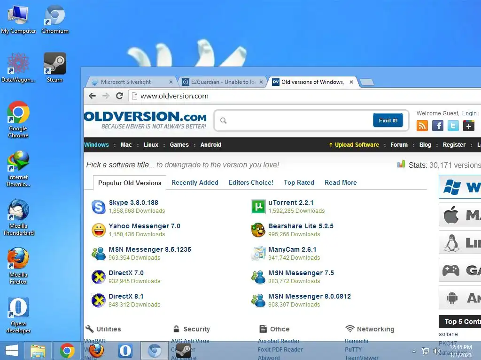Click the Android robot sidebar button
Viewport: 481px width, 360px height.
[460, 298]
